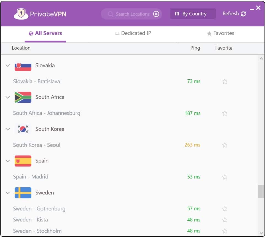Click the South Africa country name

click(x=50, y=97)
